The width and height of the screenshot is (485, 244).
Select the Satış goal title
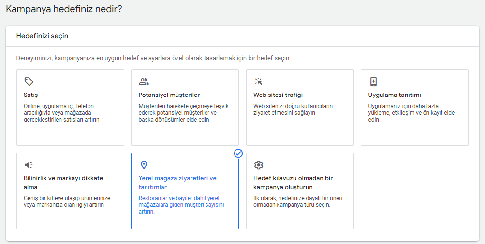[30, 95]
